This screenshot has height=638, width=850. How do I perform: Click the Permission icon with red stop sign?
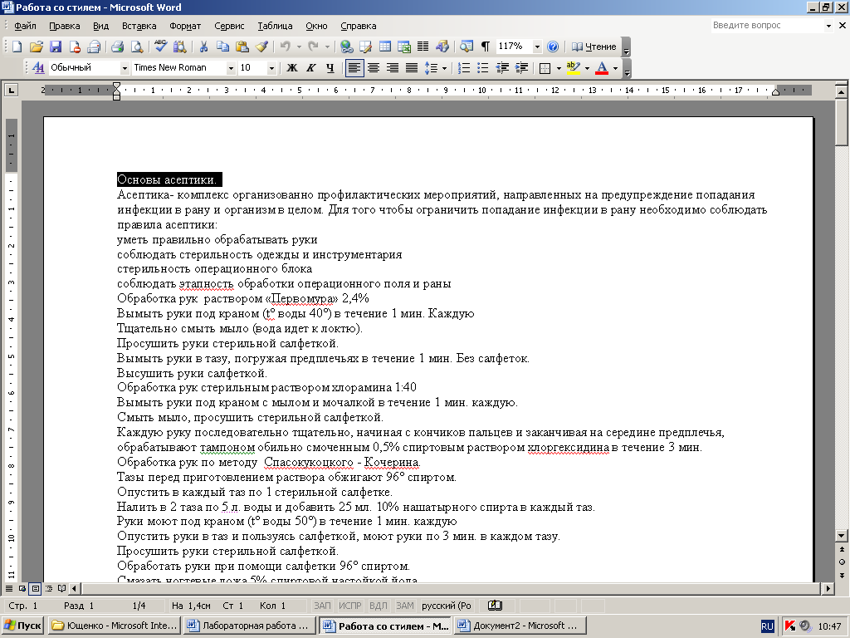tap(75, 47)
